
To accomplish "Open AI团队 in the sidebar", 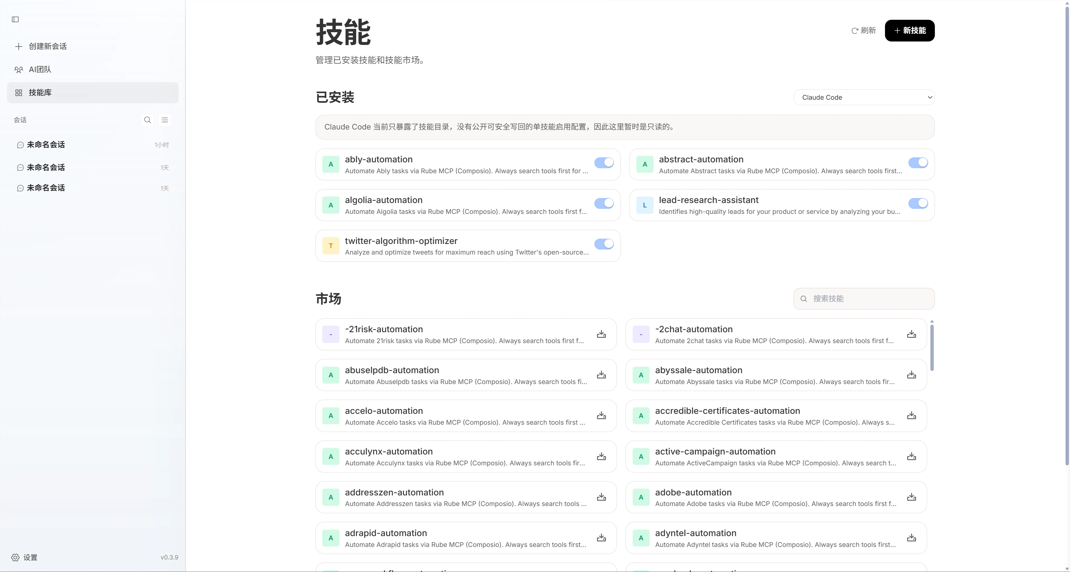I will coord(40,69).
